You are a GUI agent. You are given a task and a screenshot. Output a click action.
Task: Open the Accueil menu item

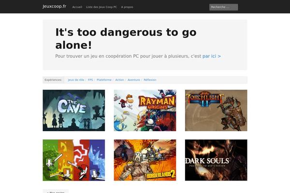pos(77,7)
